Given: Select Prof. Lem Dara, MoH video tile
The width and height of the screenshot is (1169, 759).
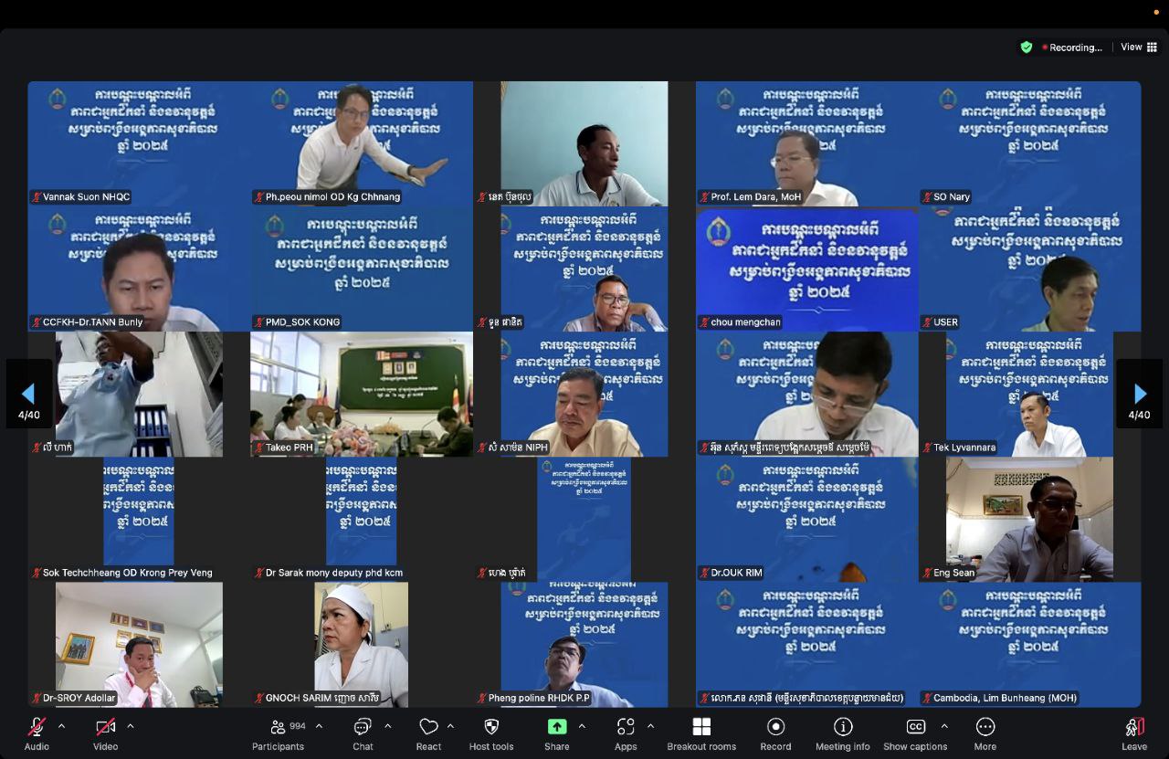Looking at the screenshot, I should tap(807, 143).
